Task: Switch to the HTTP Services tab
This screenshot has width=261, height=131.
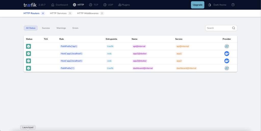Action: pos(61,13)
